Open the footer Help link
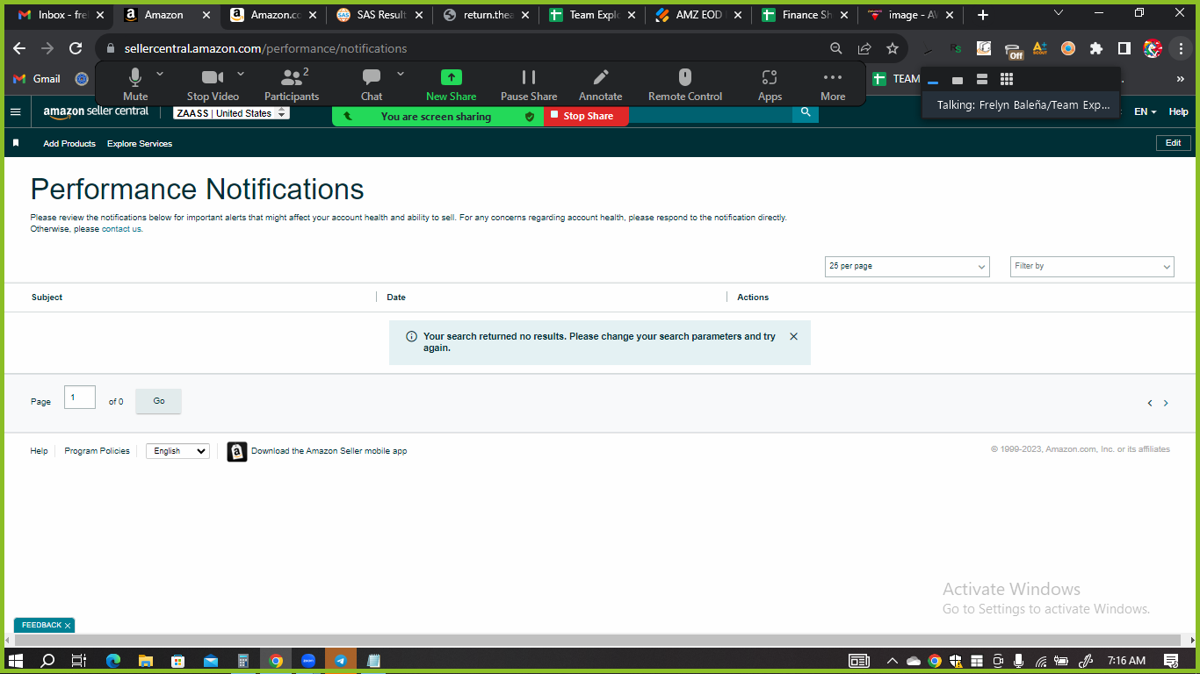The width and height of the screenshot is (1200, 674). tap(39, 451)
